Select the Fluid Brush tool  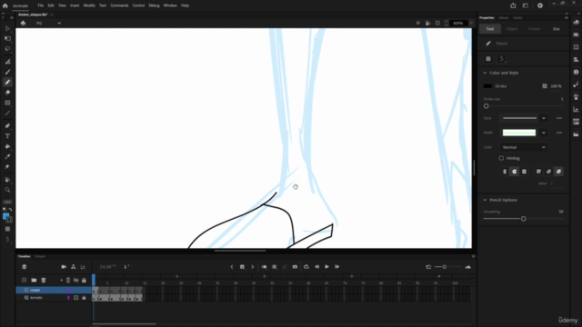click(7, 62)
